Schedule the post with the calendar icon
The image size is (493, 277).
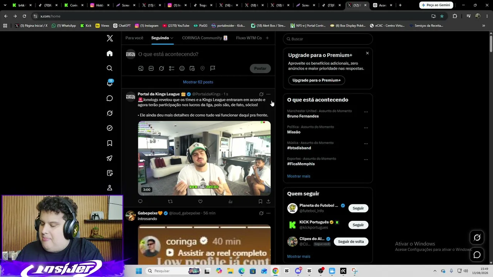coord(192,68)
